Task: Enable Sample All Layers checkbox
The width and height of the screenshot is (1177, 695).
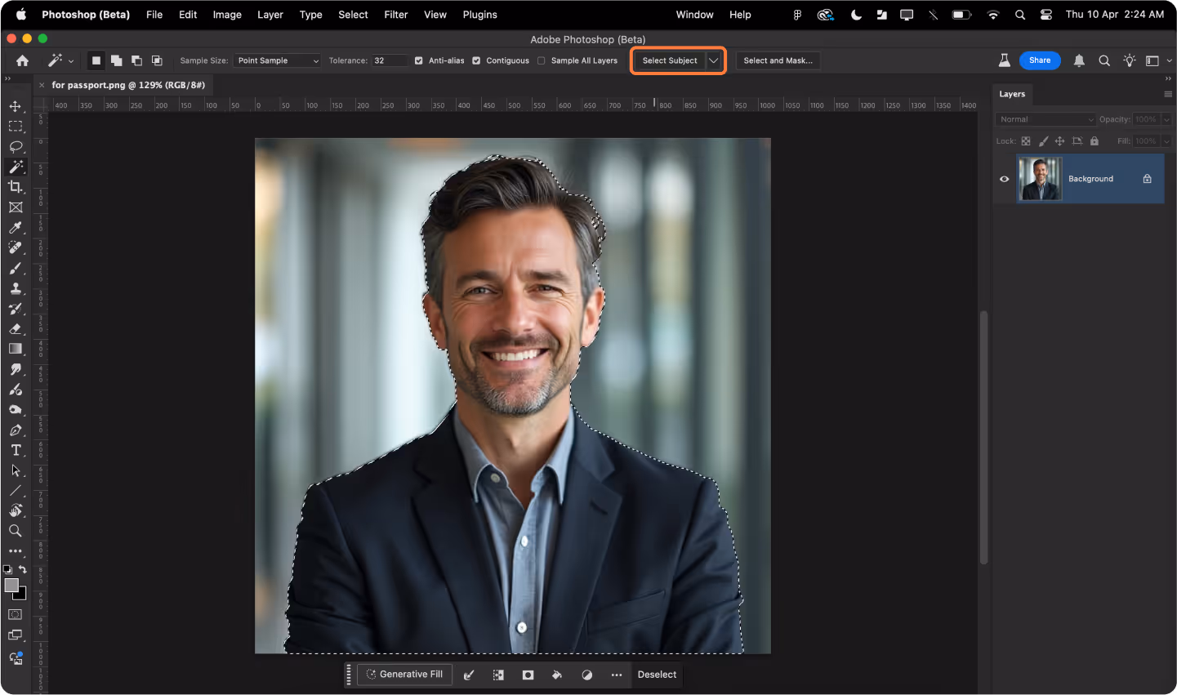Action: (x=542, y=60)
